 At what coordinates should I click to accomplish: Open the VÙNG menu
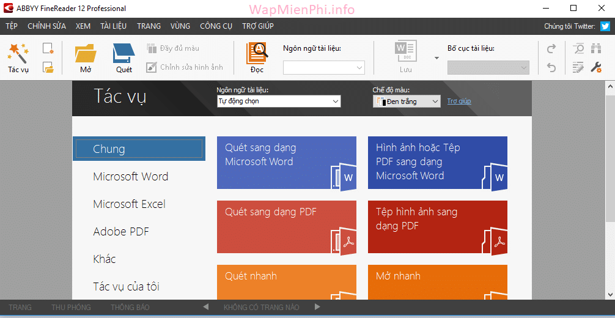point(180,26)
